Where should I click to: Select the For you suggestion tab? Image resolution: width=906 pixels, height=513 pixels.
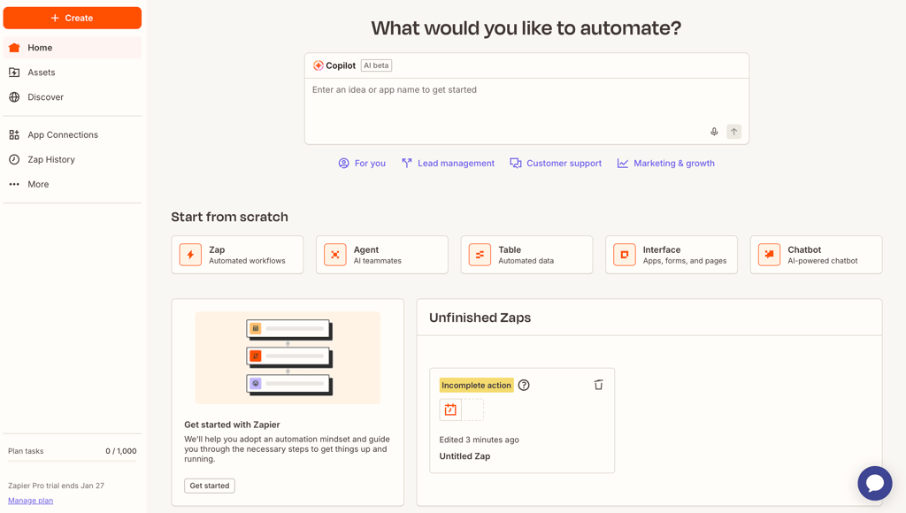coord(362,164)
